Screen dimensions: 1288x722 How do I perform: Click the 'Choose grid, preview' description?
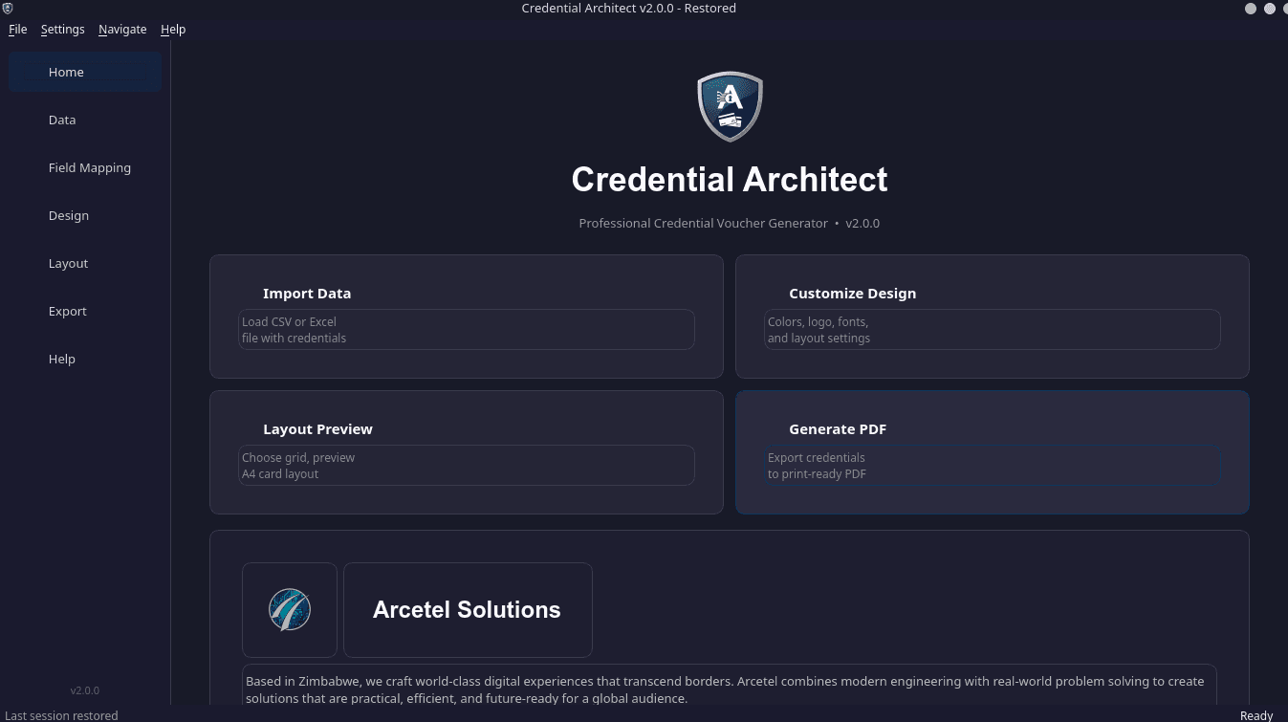pos(467,465)
